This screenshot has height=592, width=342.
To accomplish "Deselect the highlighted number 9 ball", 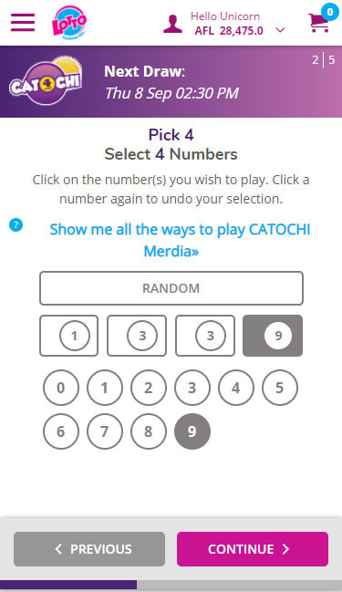I will point(192,431).
